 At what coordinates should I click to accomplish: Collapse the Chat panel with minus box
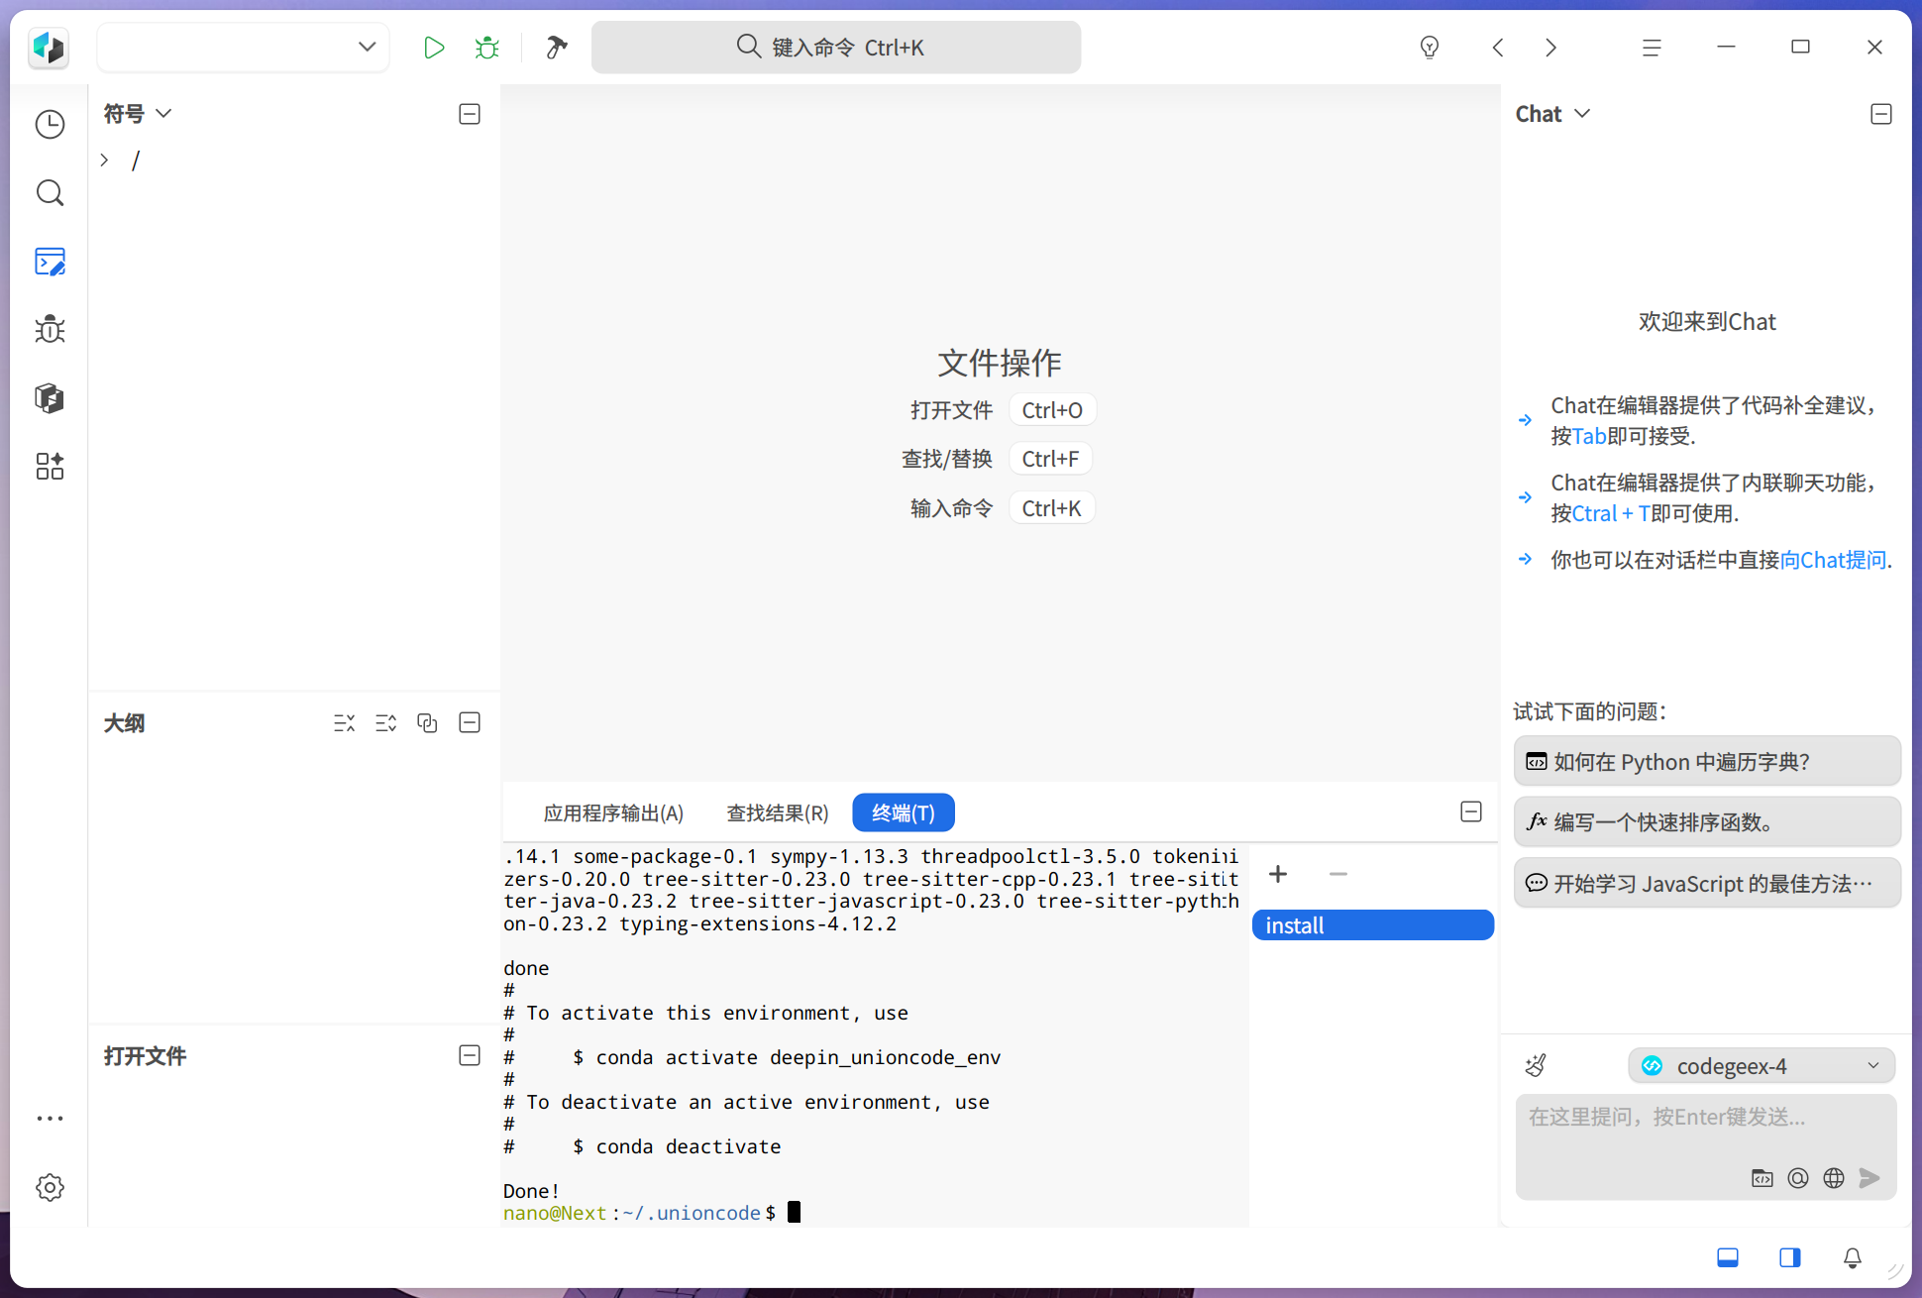[1881, 114]
